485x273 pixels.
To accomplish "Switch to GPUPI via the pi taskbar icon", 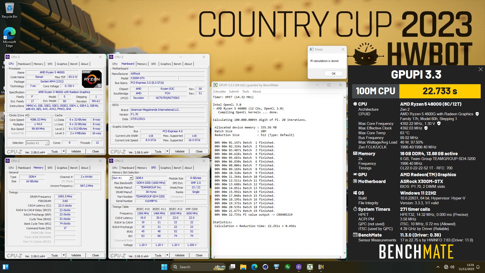I will 310,267.
